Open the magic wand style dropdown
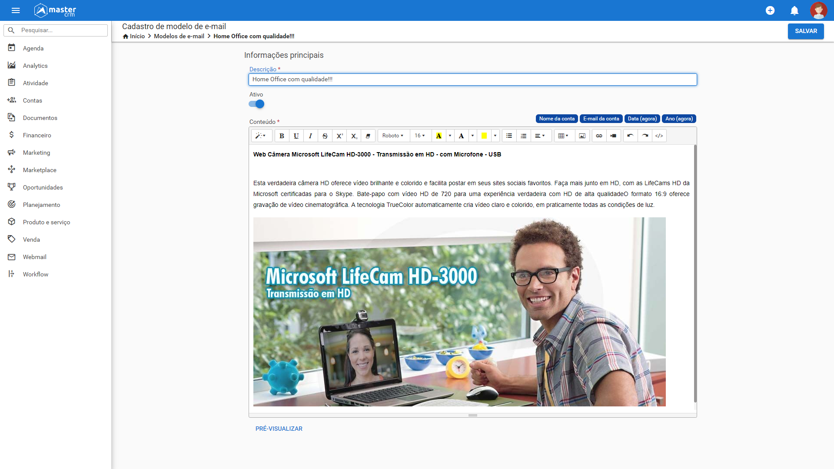 [x=261, y=136]
